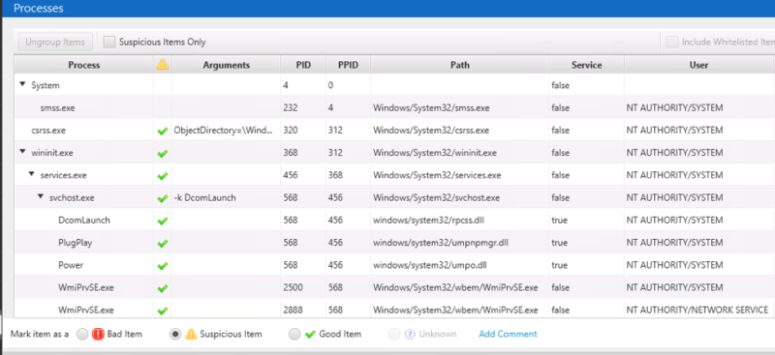Select the DcomLaunch service row
The height and width of the screenshot is (355, 775).
point(393,221)
